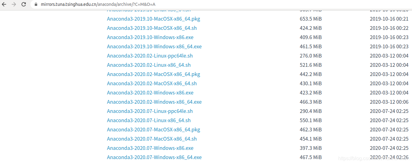412x164 pixels.
Task: Open Anaconda3-2020.07-MacOSX-x86_64.sh link
Action: click(152, 139)
